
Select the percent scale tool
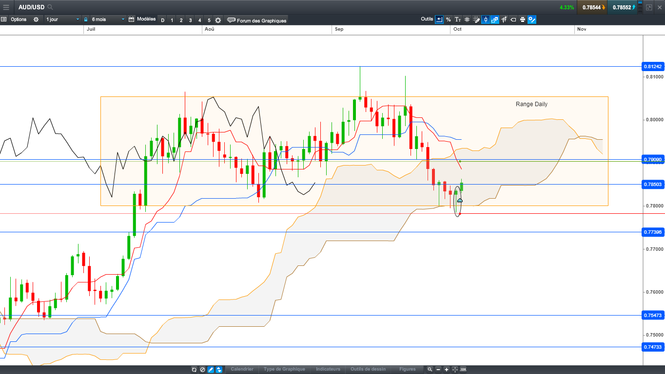point(448,19)
